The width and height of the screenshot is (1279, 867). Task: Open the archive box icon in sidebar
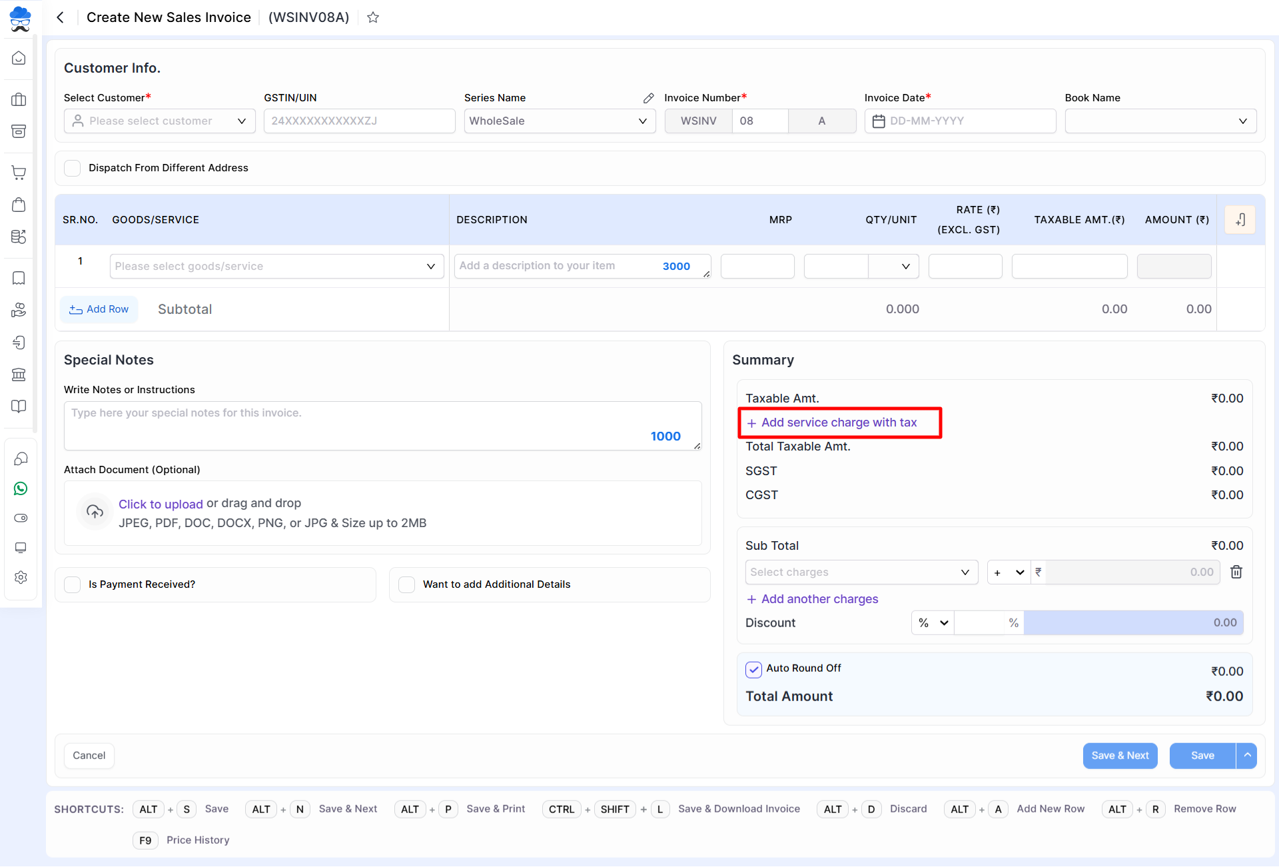[19, 131]
